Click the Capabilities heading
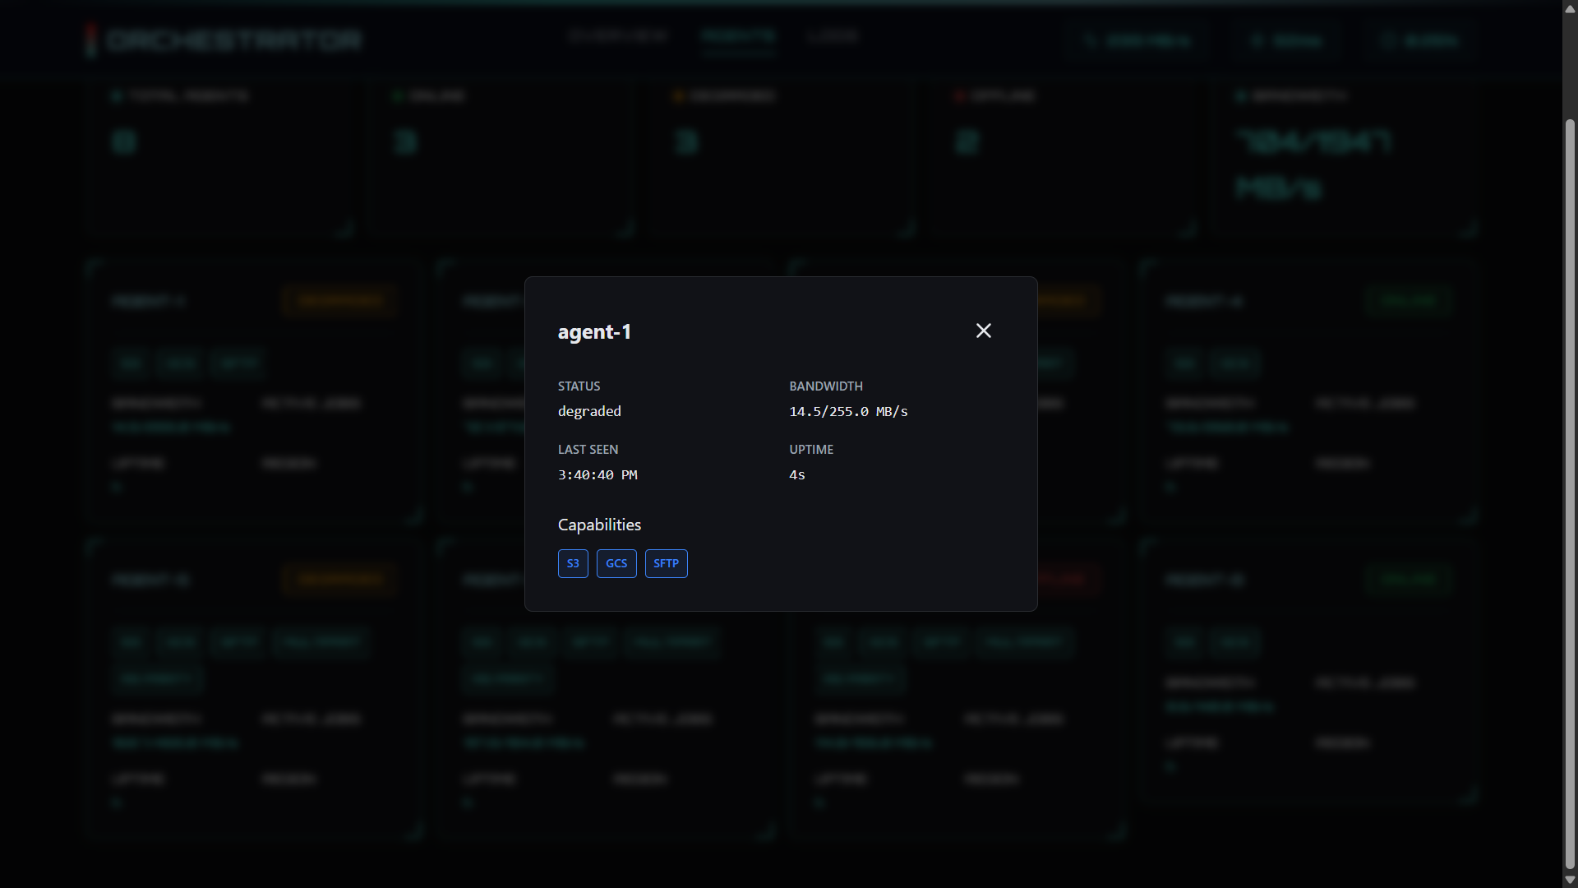This screenshot has width=1578, height=888. (x=599, y=525)
